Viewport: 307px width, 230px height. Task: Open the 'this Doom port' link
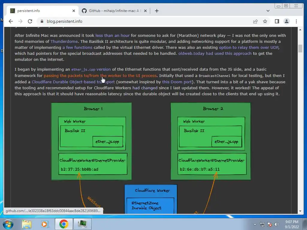pyautogui.click(x=177, y=82)
